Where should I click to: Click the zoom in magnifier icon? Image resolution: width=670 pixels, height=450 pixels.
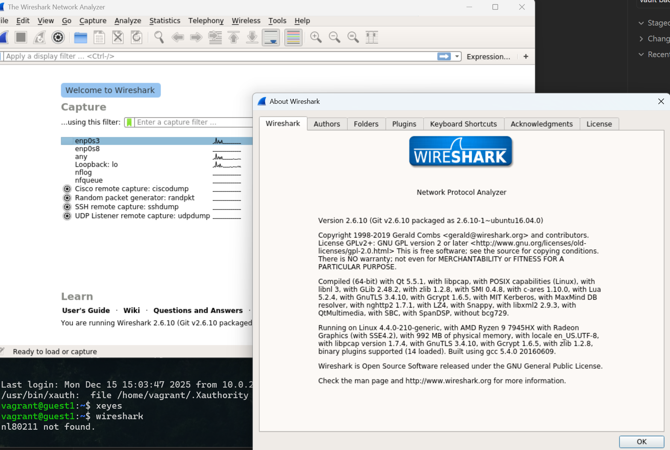tap(316, 37)
